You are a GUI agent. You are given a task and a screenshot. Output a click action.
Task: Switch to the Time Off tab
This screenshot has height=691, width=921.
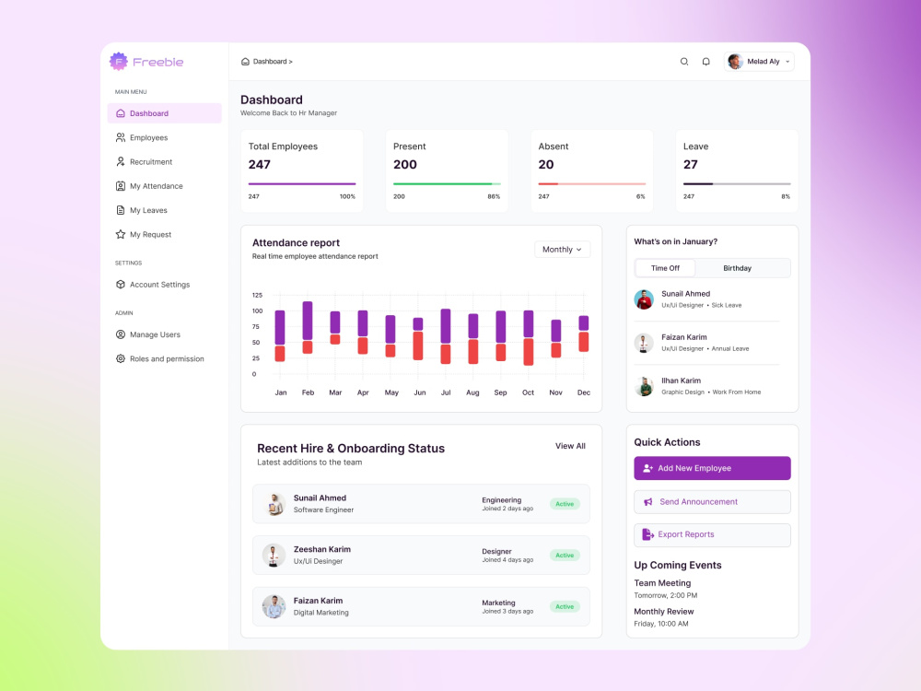[665, 268]
